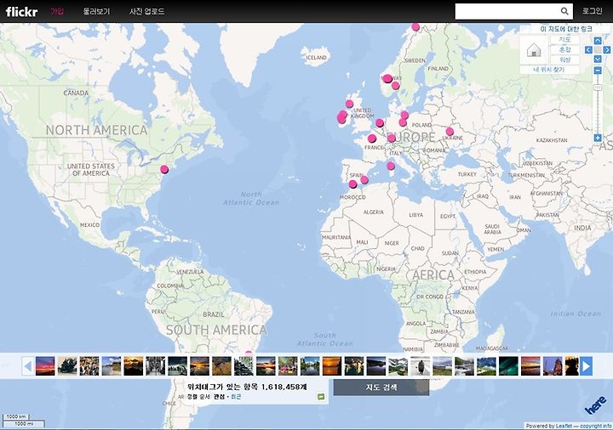
Task: Sort results by 최근
Action: pyautogui.click(x=236, y=397)
